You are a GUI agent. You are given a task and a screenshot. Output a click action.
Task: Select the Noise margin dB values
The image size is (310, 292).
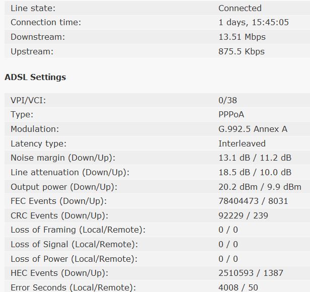255,158
